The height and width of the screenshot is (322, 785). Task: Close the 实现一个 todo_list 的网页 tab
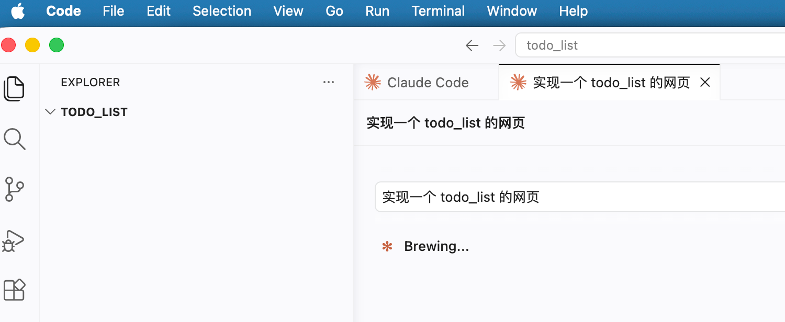coord(705,82)
